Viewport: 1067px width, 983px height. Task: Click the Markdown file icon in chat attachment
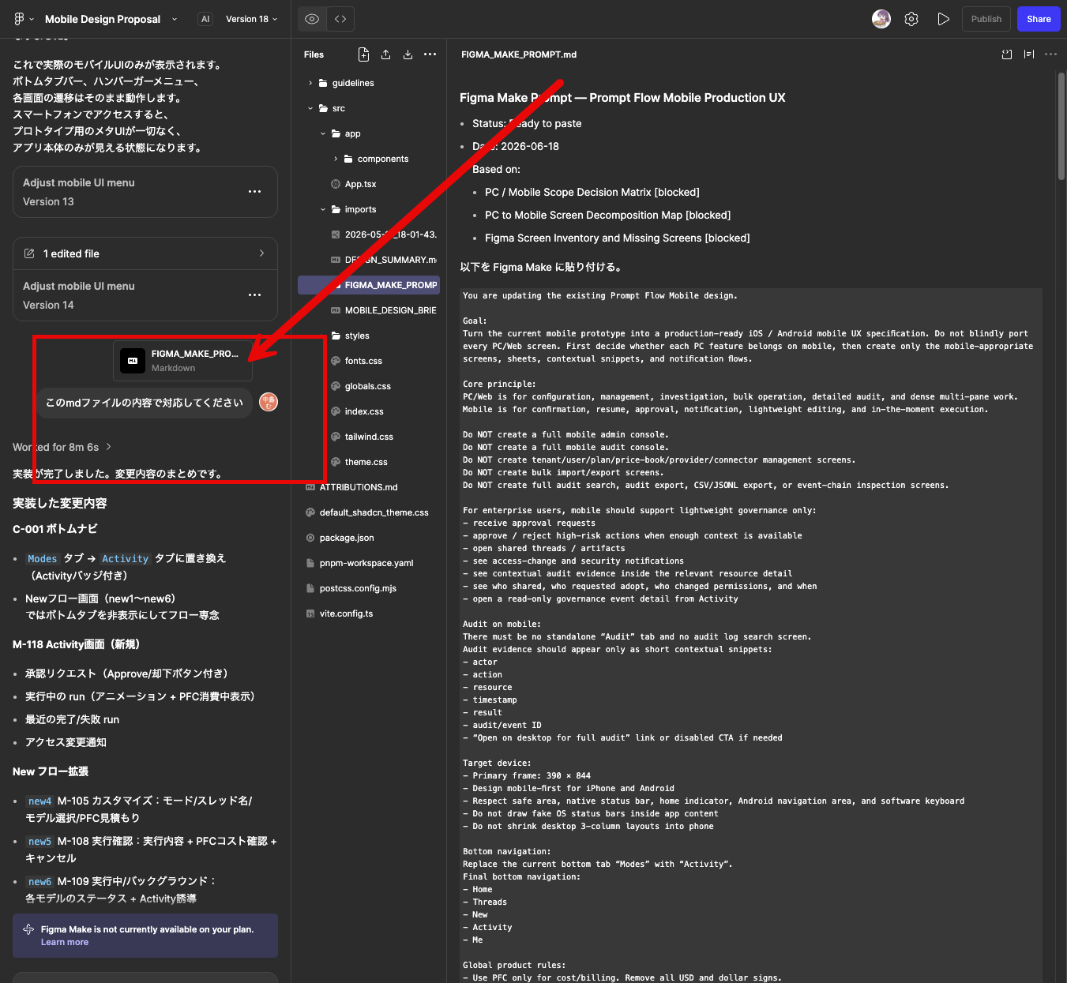[x=133, y=361]
